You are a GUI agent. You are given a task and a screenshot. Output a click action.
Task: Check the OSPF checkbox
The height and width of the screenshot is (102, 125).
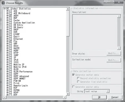tap(10, 74)
